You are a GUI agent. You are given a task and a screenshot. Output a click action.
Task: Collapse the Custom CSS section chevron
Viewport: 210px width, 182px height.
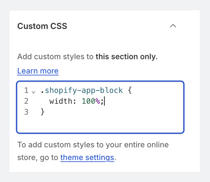coord(173,26)
